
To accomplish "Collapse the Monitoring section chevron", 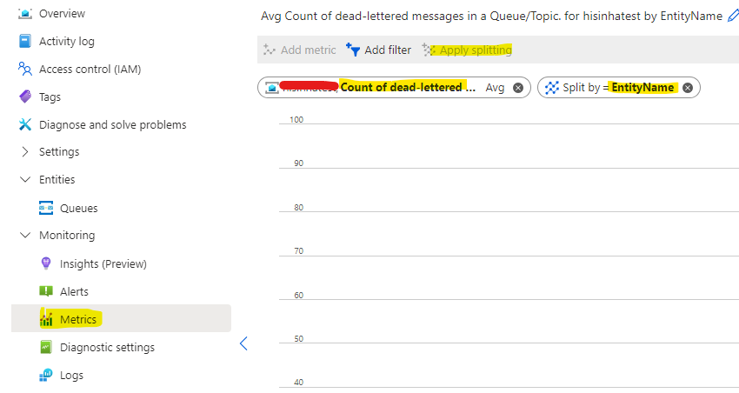I will (x=25, y=235).
